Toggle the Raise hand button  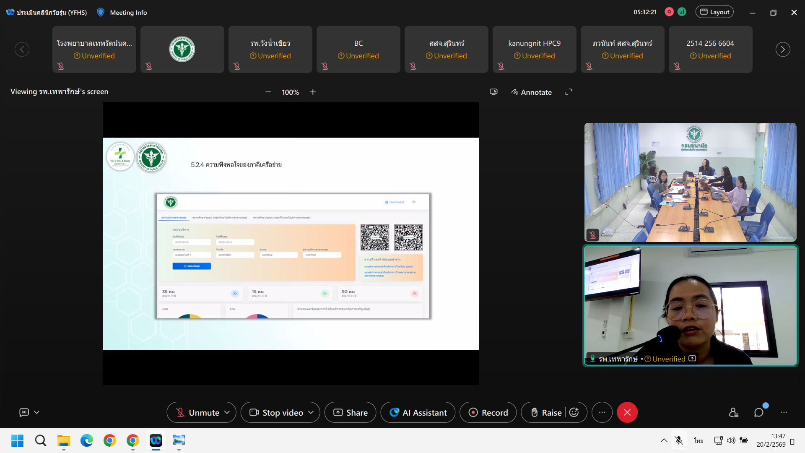click(x=546, y=413)
